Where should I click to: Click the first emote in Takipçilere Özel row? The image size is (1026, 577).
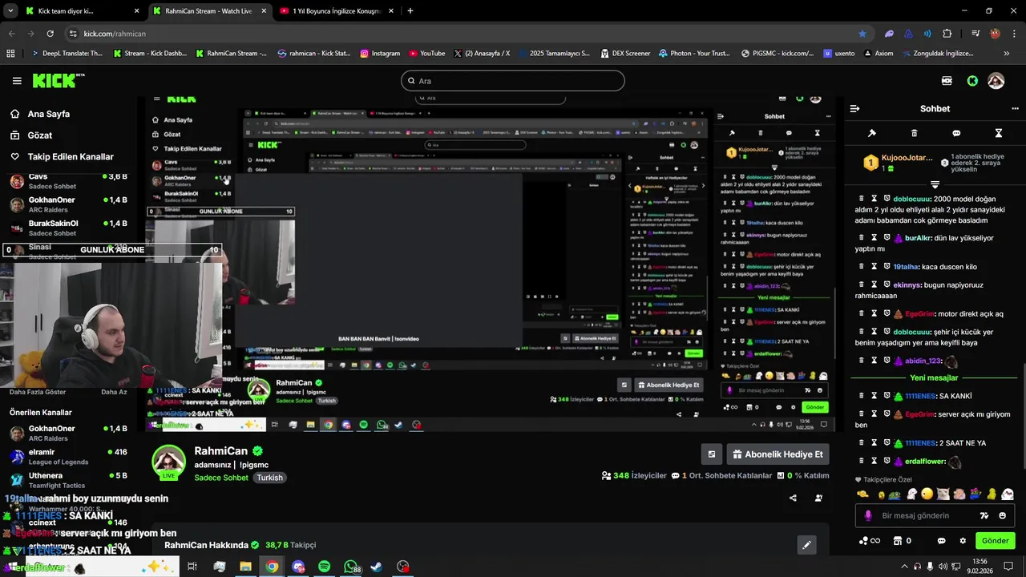tap(862, 494)
